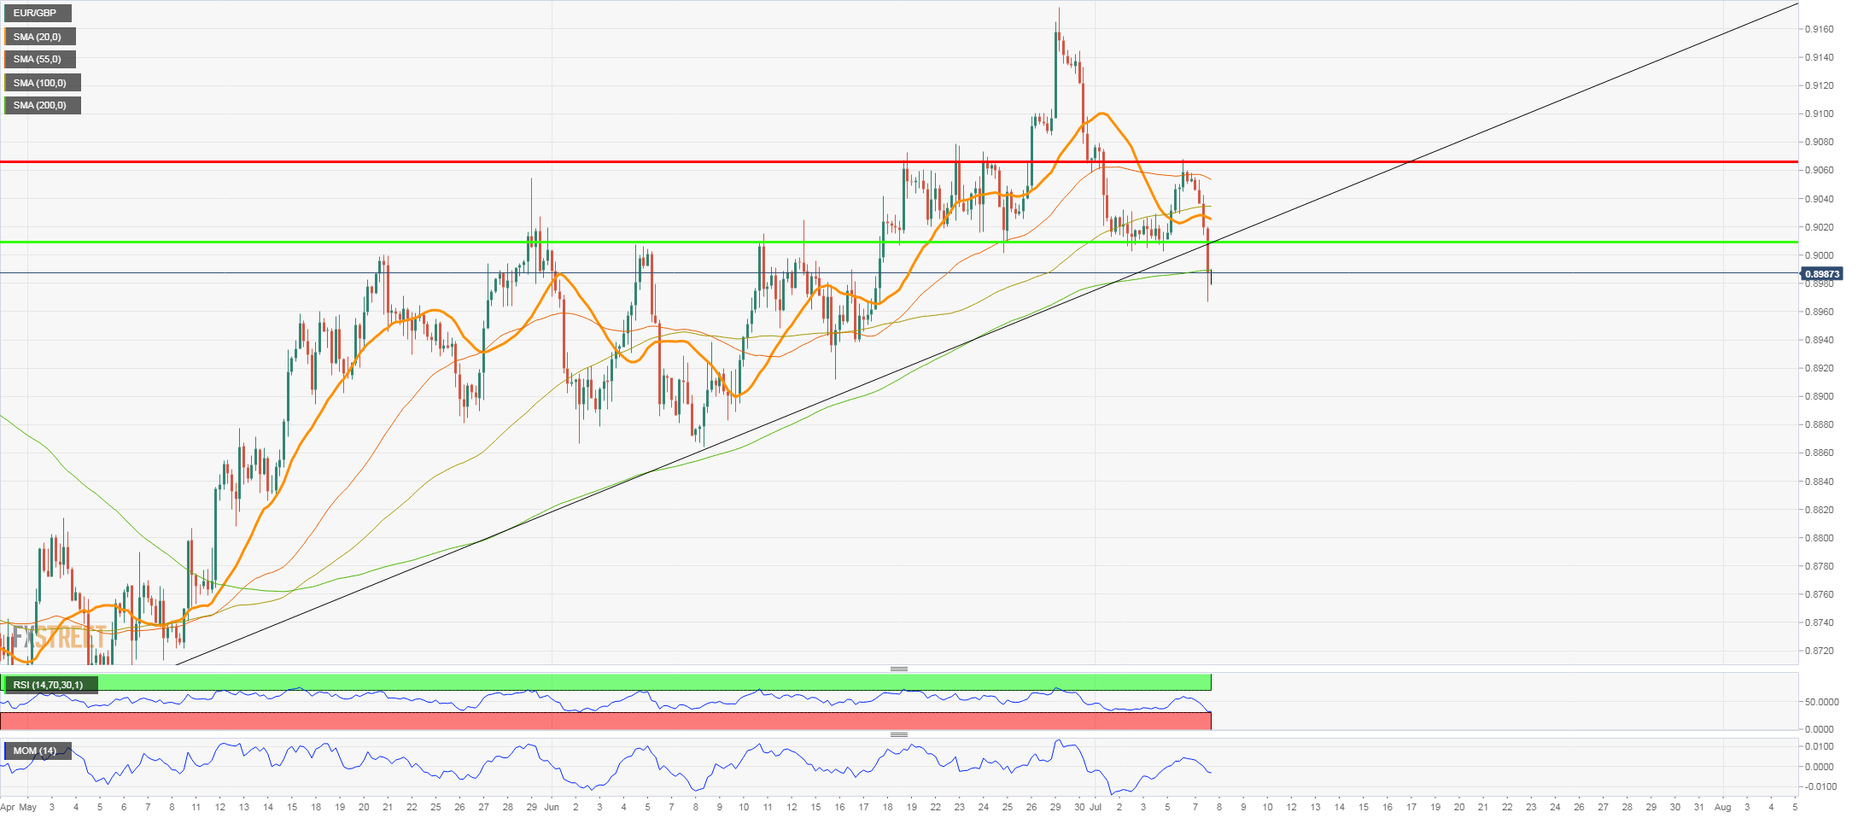The width and height of the screenshot is (1864, 818).
Task: Click the Apr date label on time axis
Action: point(8,807)
